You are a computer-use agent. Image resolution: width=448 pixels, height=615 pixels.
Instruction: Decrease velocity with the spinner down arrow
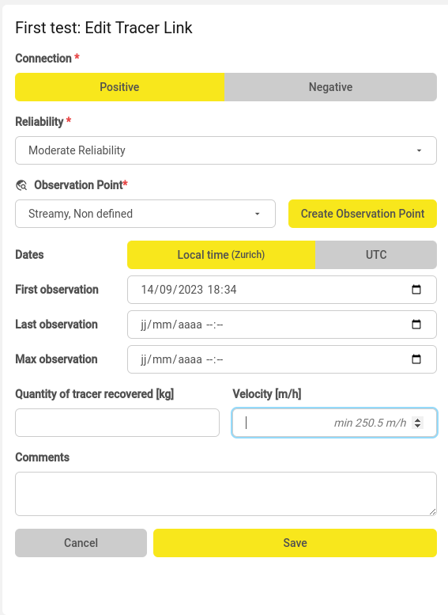[418, 426]
